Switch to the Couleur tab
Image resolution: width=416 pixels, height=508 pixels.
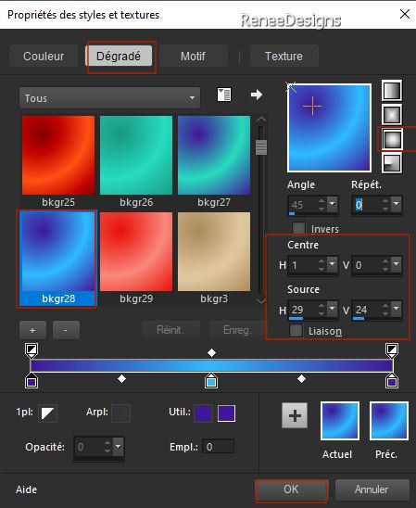pyautogui.click(x=44, y=56)
